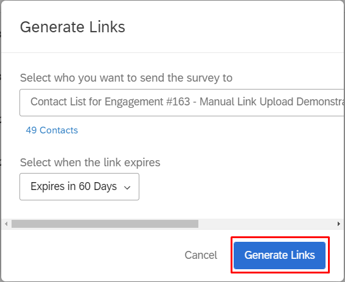The height and width of the screenshot is (282, 345).
Task: Click empty scrollbar track beside the thumb
Action: click(267, 224)
